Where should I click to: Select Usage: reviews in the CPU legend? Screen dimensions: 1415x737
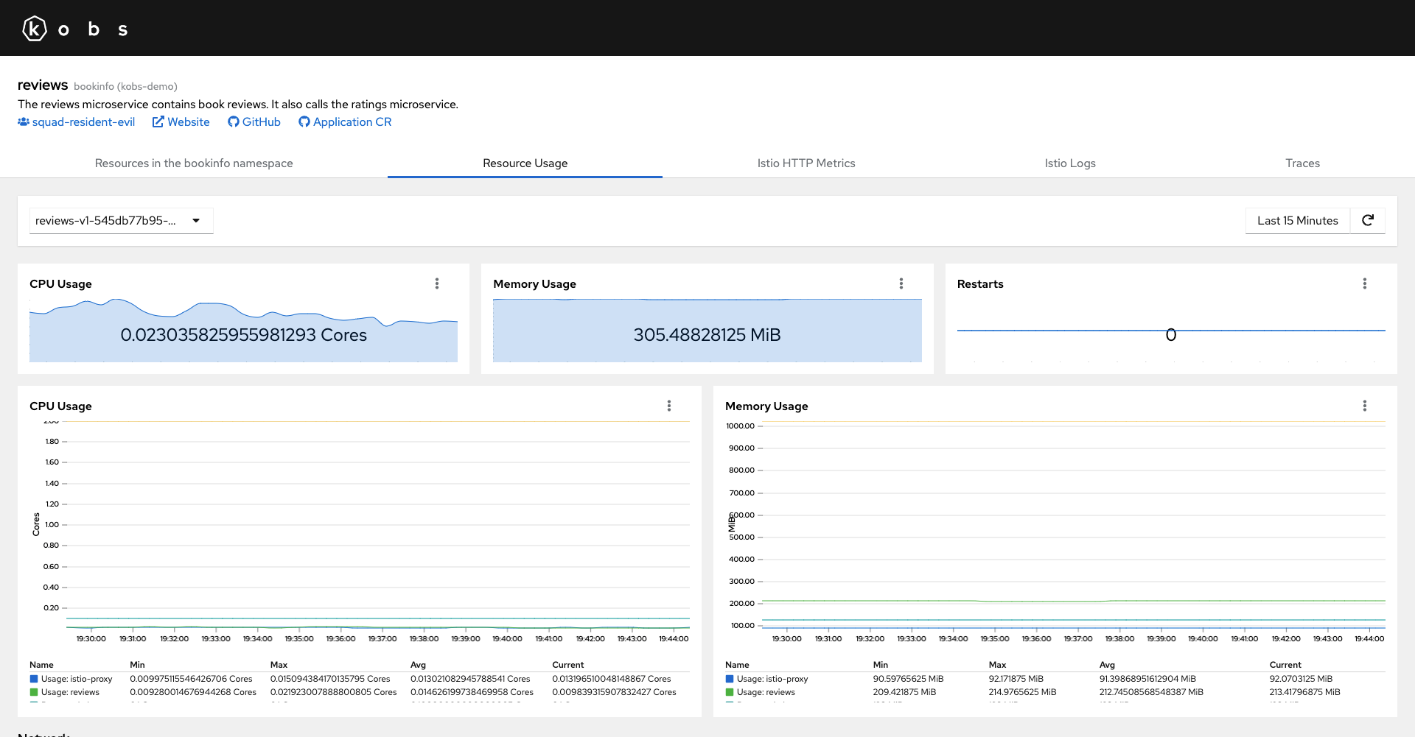click(70, 692)
